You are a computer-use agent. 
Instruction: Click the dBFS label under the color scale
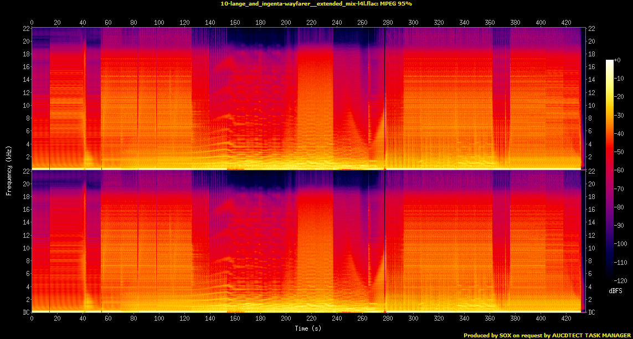(x=615, y=291)
